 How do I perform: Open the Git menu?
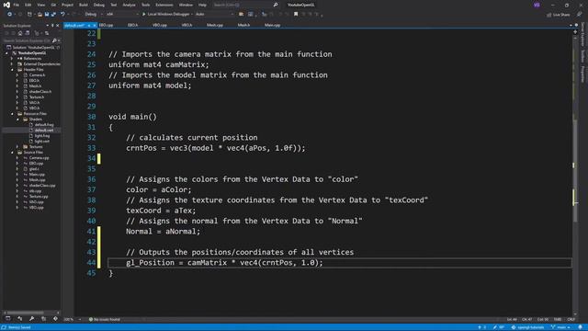pos(53,5)
